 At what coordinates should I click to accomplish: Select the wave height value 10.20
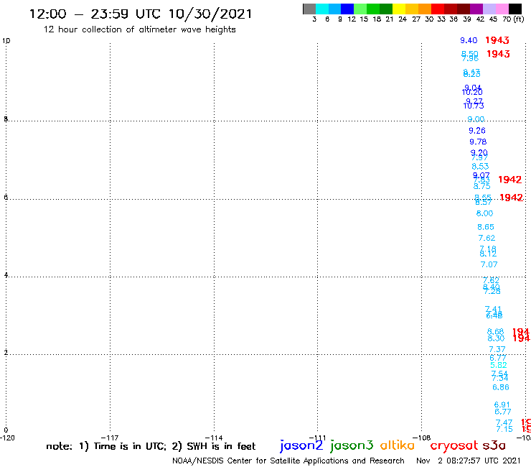472,92
